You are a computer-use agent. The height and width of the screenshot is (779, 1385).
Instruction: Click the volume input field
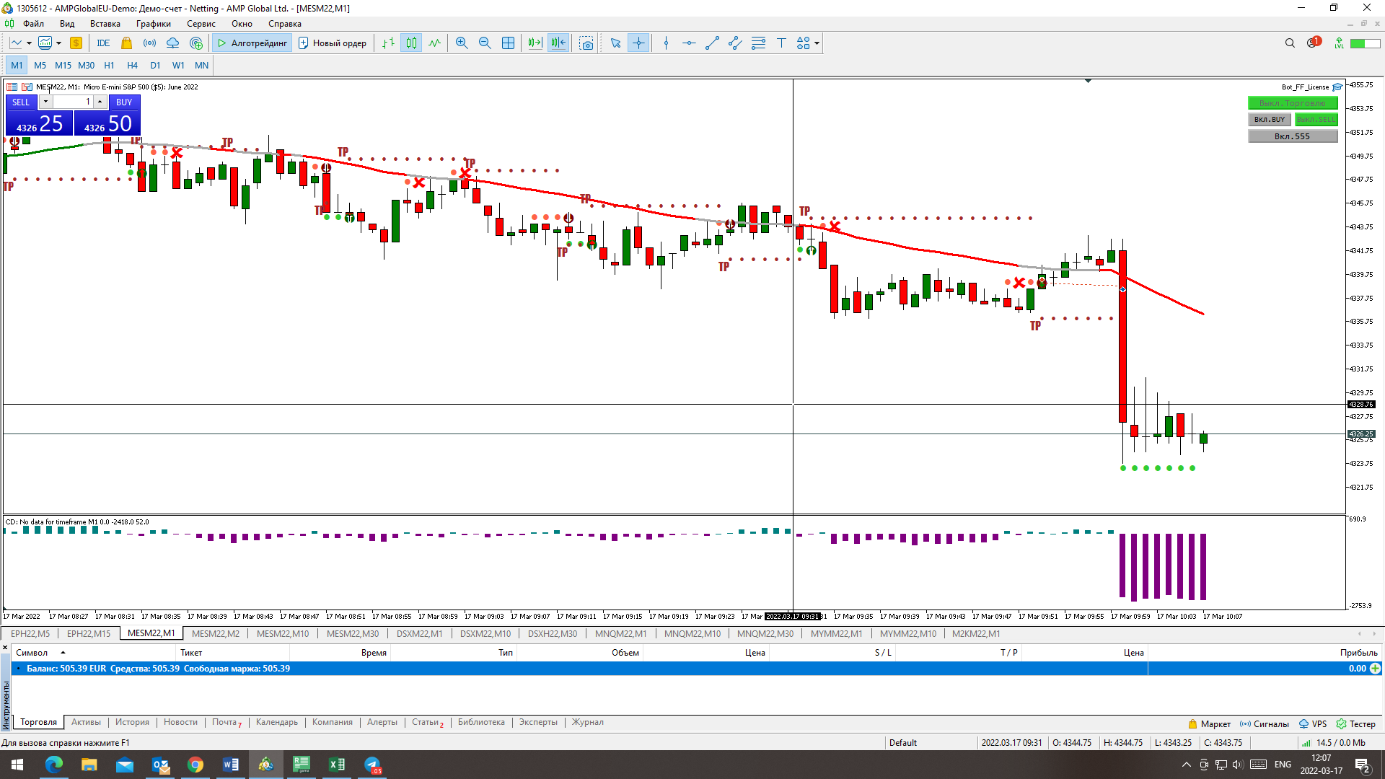click(x=72, y=102)
